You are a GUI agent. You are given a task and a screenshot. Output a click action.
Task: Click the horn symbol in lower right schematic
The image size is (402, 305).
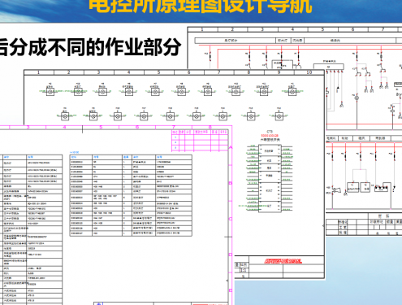click(337, 190)
